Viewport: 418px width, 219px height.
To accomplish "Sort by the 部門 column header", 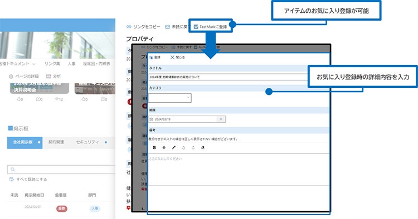I will pyautogui.click(x=92, y=195).
